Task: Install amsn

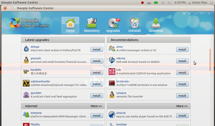Action: click(x=182, y=49)
